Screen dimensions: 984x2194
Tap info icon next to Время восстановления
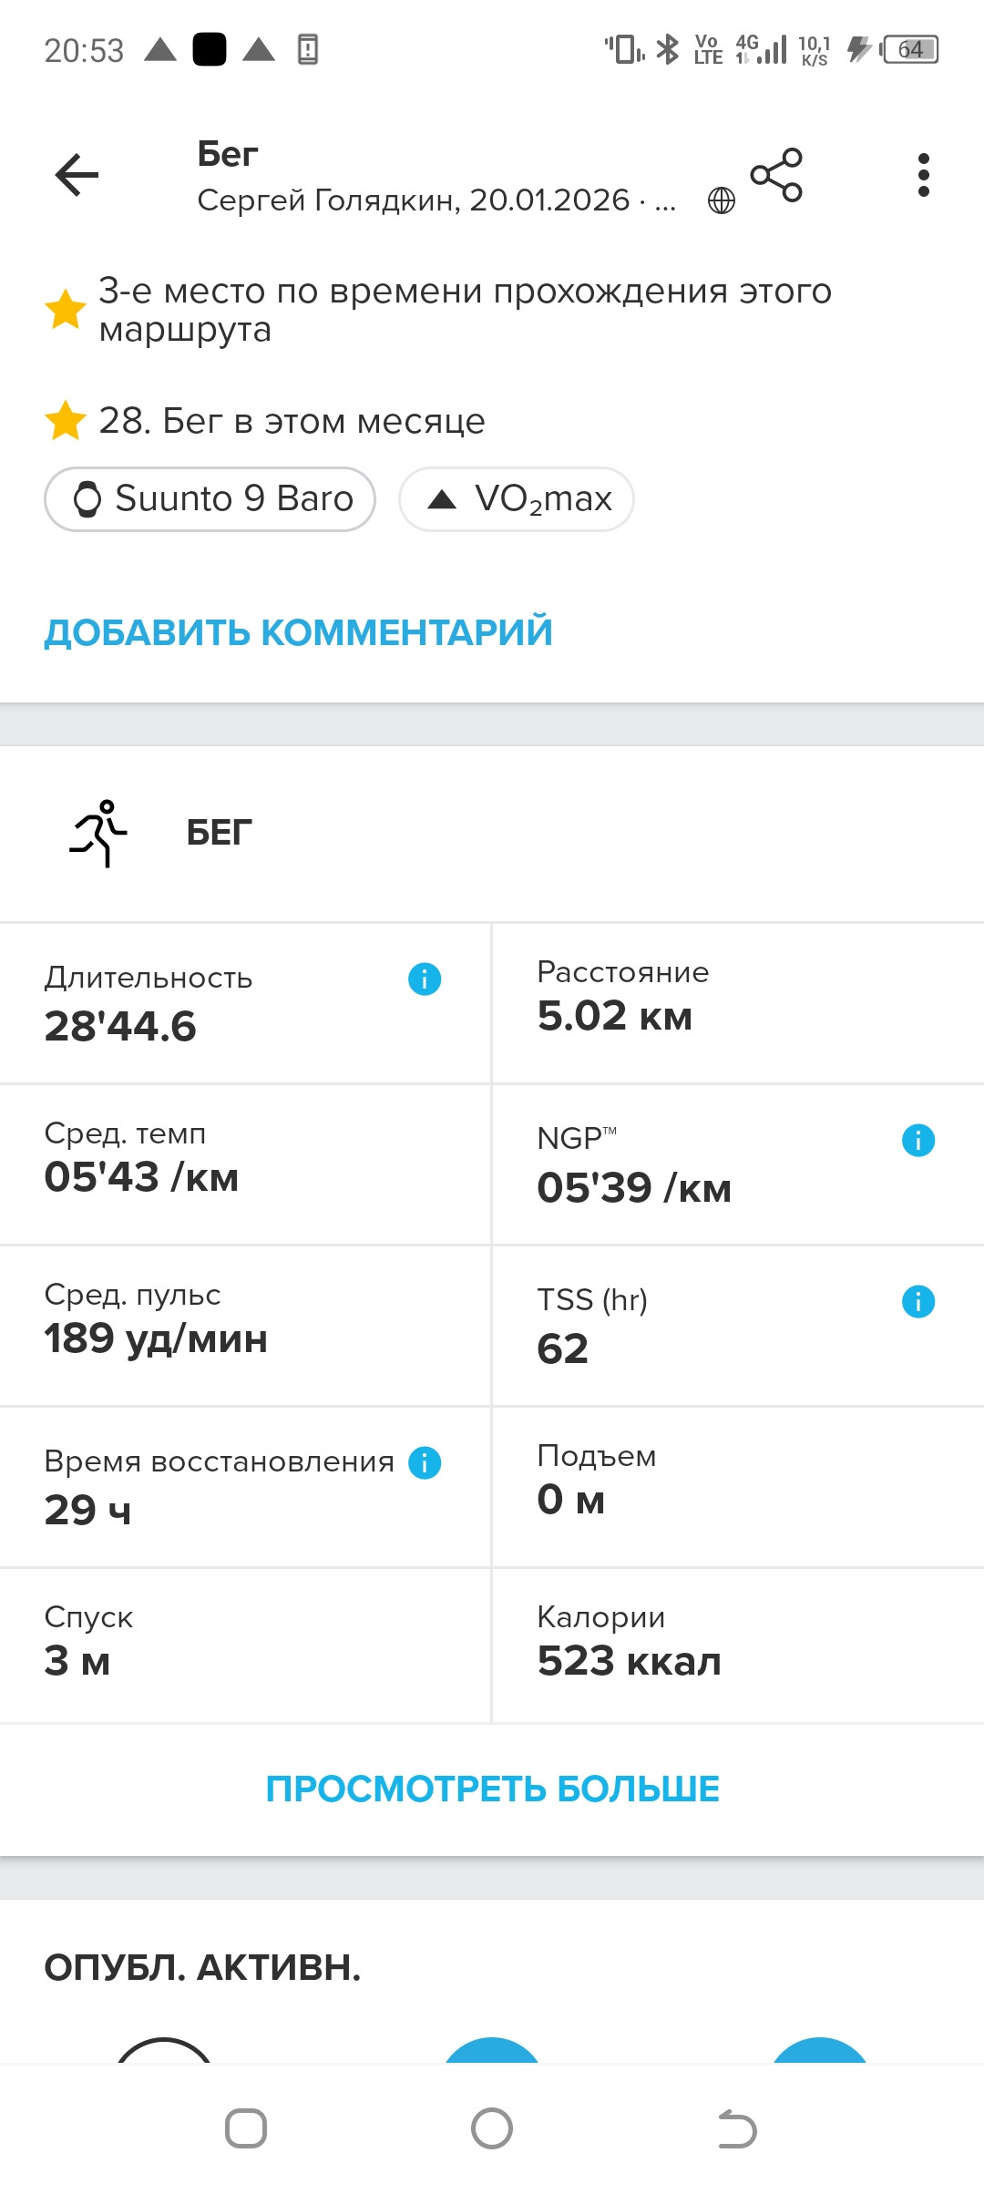click(x=425, y=1463)
